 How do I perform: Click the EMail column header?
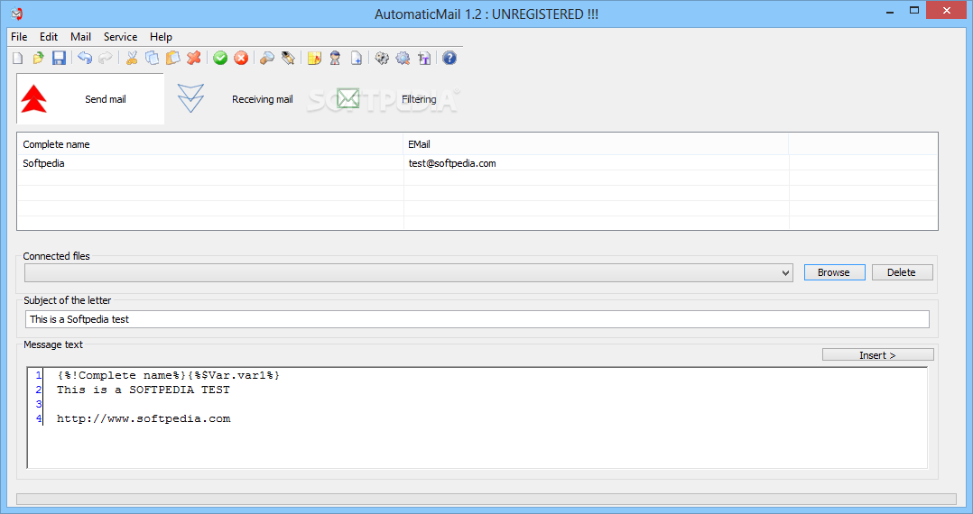[596, 144]
